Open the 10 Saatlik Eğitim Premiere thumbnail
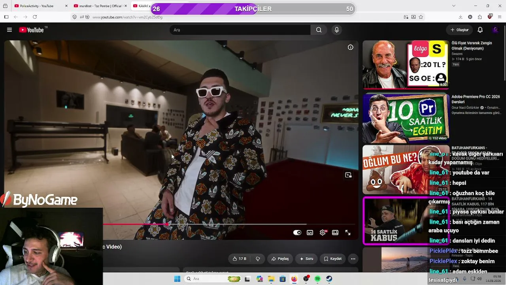The width and height of the screenshot is (506, 285). coord(406,118)
